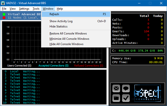The height and width of the screenshot is (106, 167).
Task: Close the open Window menu
Action: [x=48, y=9]
